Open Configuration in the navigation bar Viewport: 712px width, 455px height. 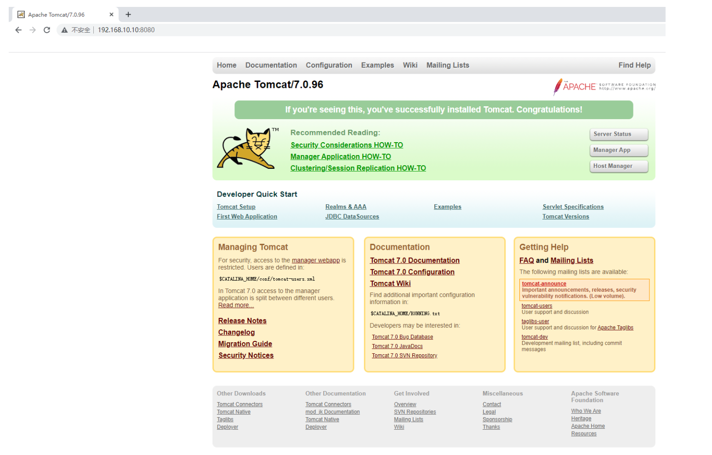click(329, 65)
